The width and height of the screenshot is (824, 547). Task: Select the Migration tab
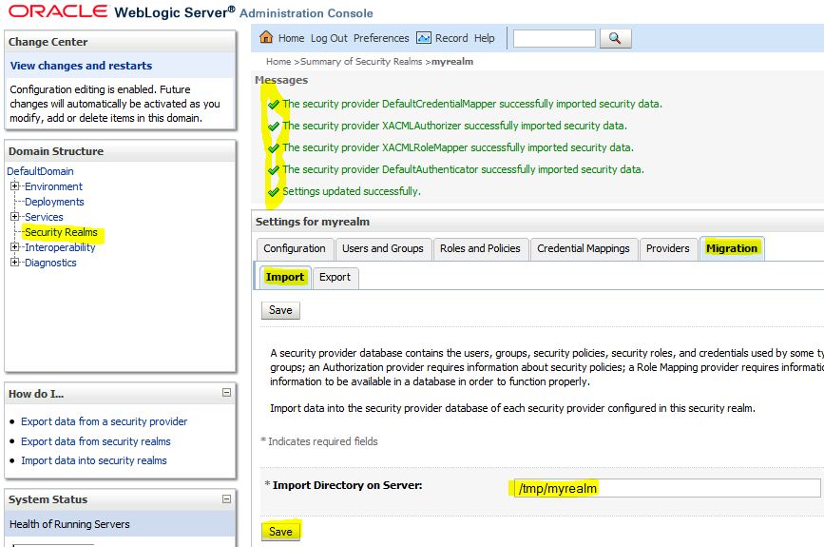pyautogui.click(x=732, y=248)
